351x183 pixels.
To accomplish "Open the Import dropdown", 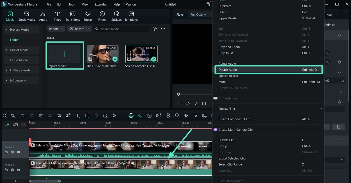I will pyautogui.click(x=56, y=29).
